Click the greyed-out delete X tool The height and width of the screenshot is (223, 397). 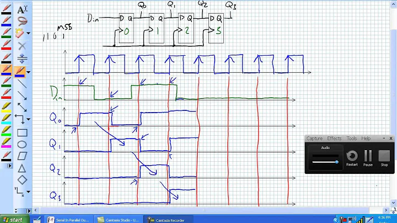pos(22,46)
